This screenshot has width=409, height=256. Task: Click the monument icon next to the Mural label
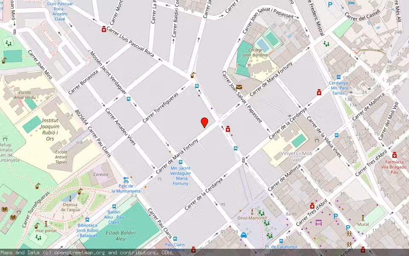363,218
